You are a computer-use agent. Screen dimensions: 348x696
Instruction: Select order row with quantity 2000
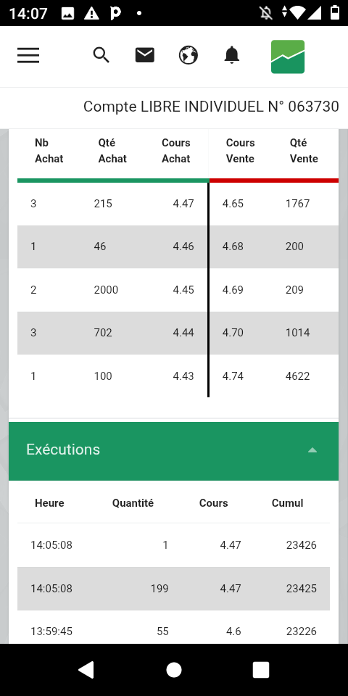pyautogui.click(x=178, y=290)
